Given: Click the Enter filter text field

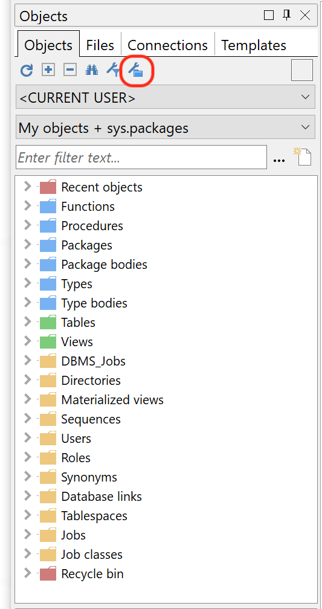Looking at the screenshot, I should [x=141, y=157].
